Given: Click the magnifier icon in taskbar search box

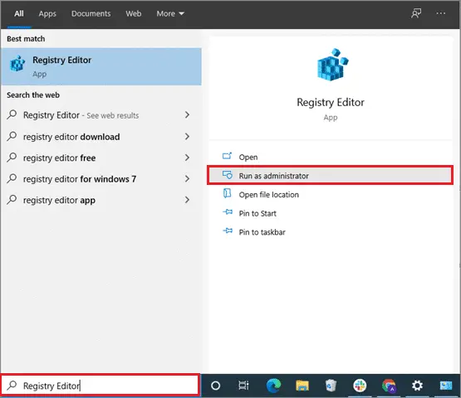Looking at the screenshot, I should coord(12,385).
